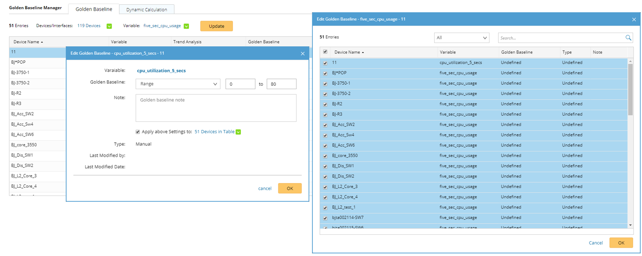Switch to the Dynamic Calculation tab
642x256 pixels.
[146, 9]
